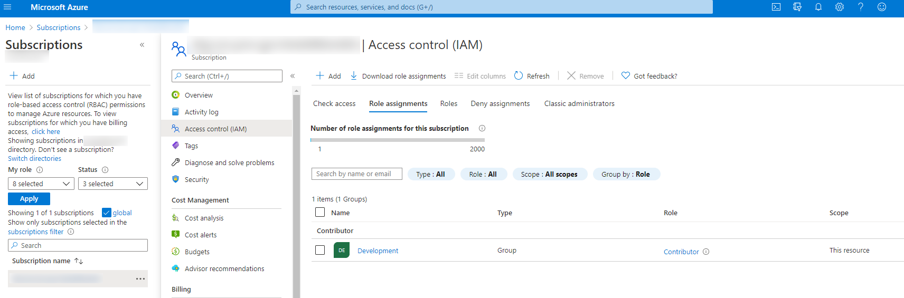
Task: Open the Help question mark icon
Action: (861, 7)
